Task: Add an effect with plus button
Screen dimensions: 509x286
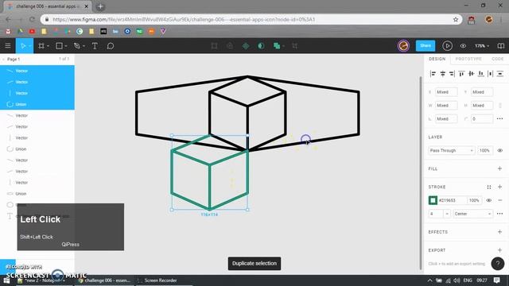Action: tap(499, 232)
